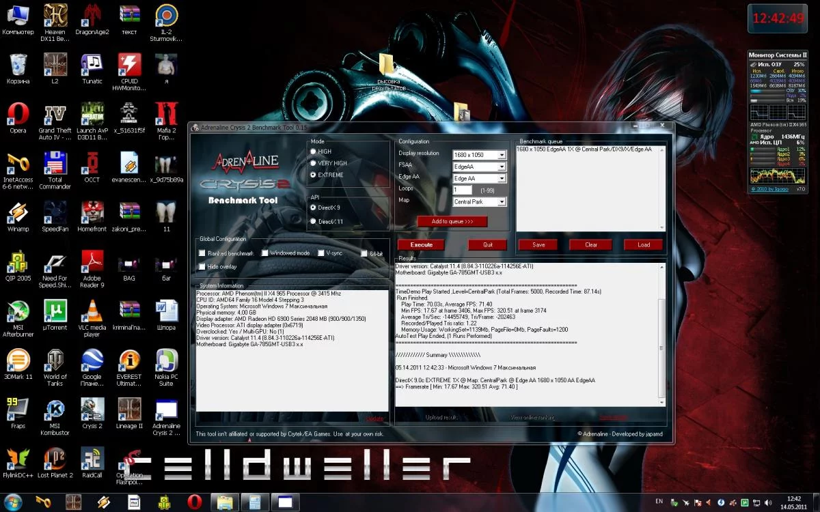Open Lost Planet 2 desktop icon
Screen dimensions: 820x512
(x=55, y=461)
